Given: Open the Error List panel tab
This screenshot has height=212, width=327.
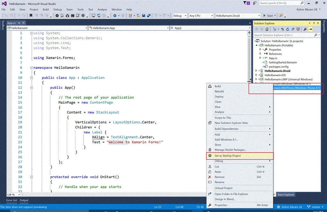Looking at the screenshot, I should 11,200.
